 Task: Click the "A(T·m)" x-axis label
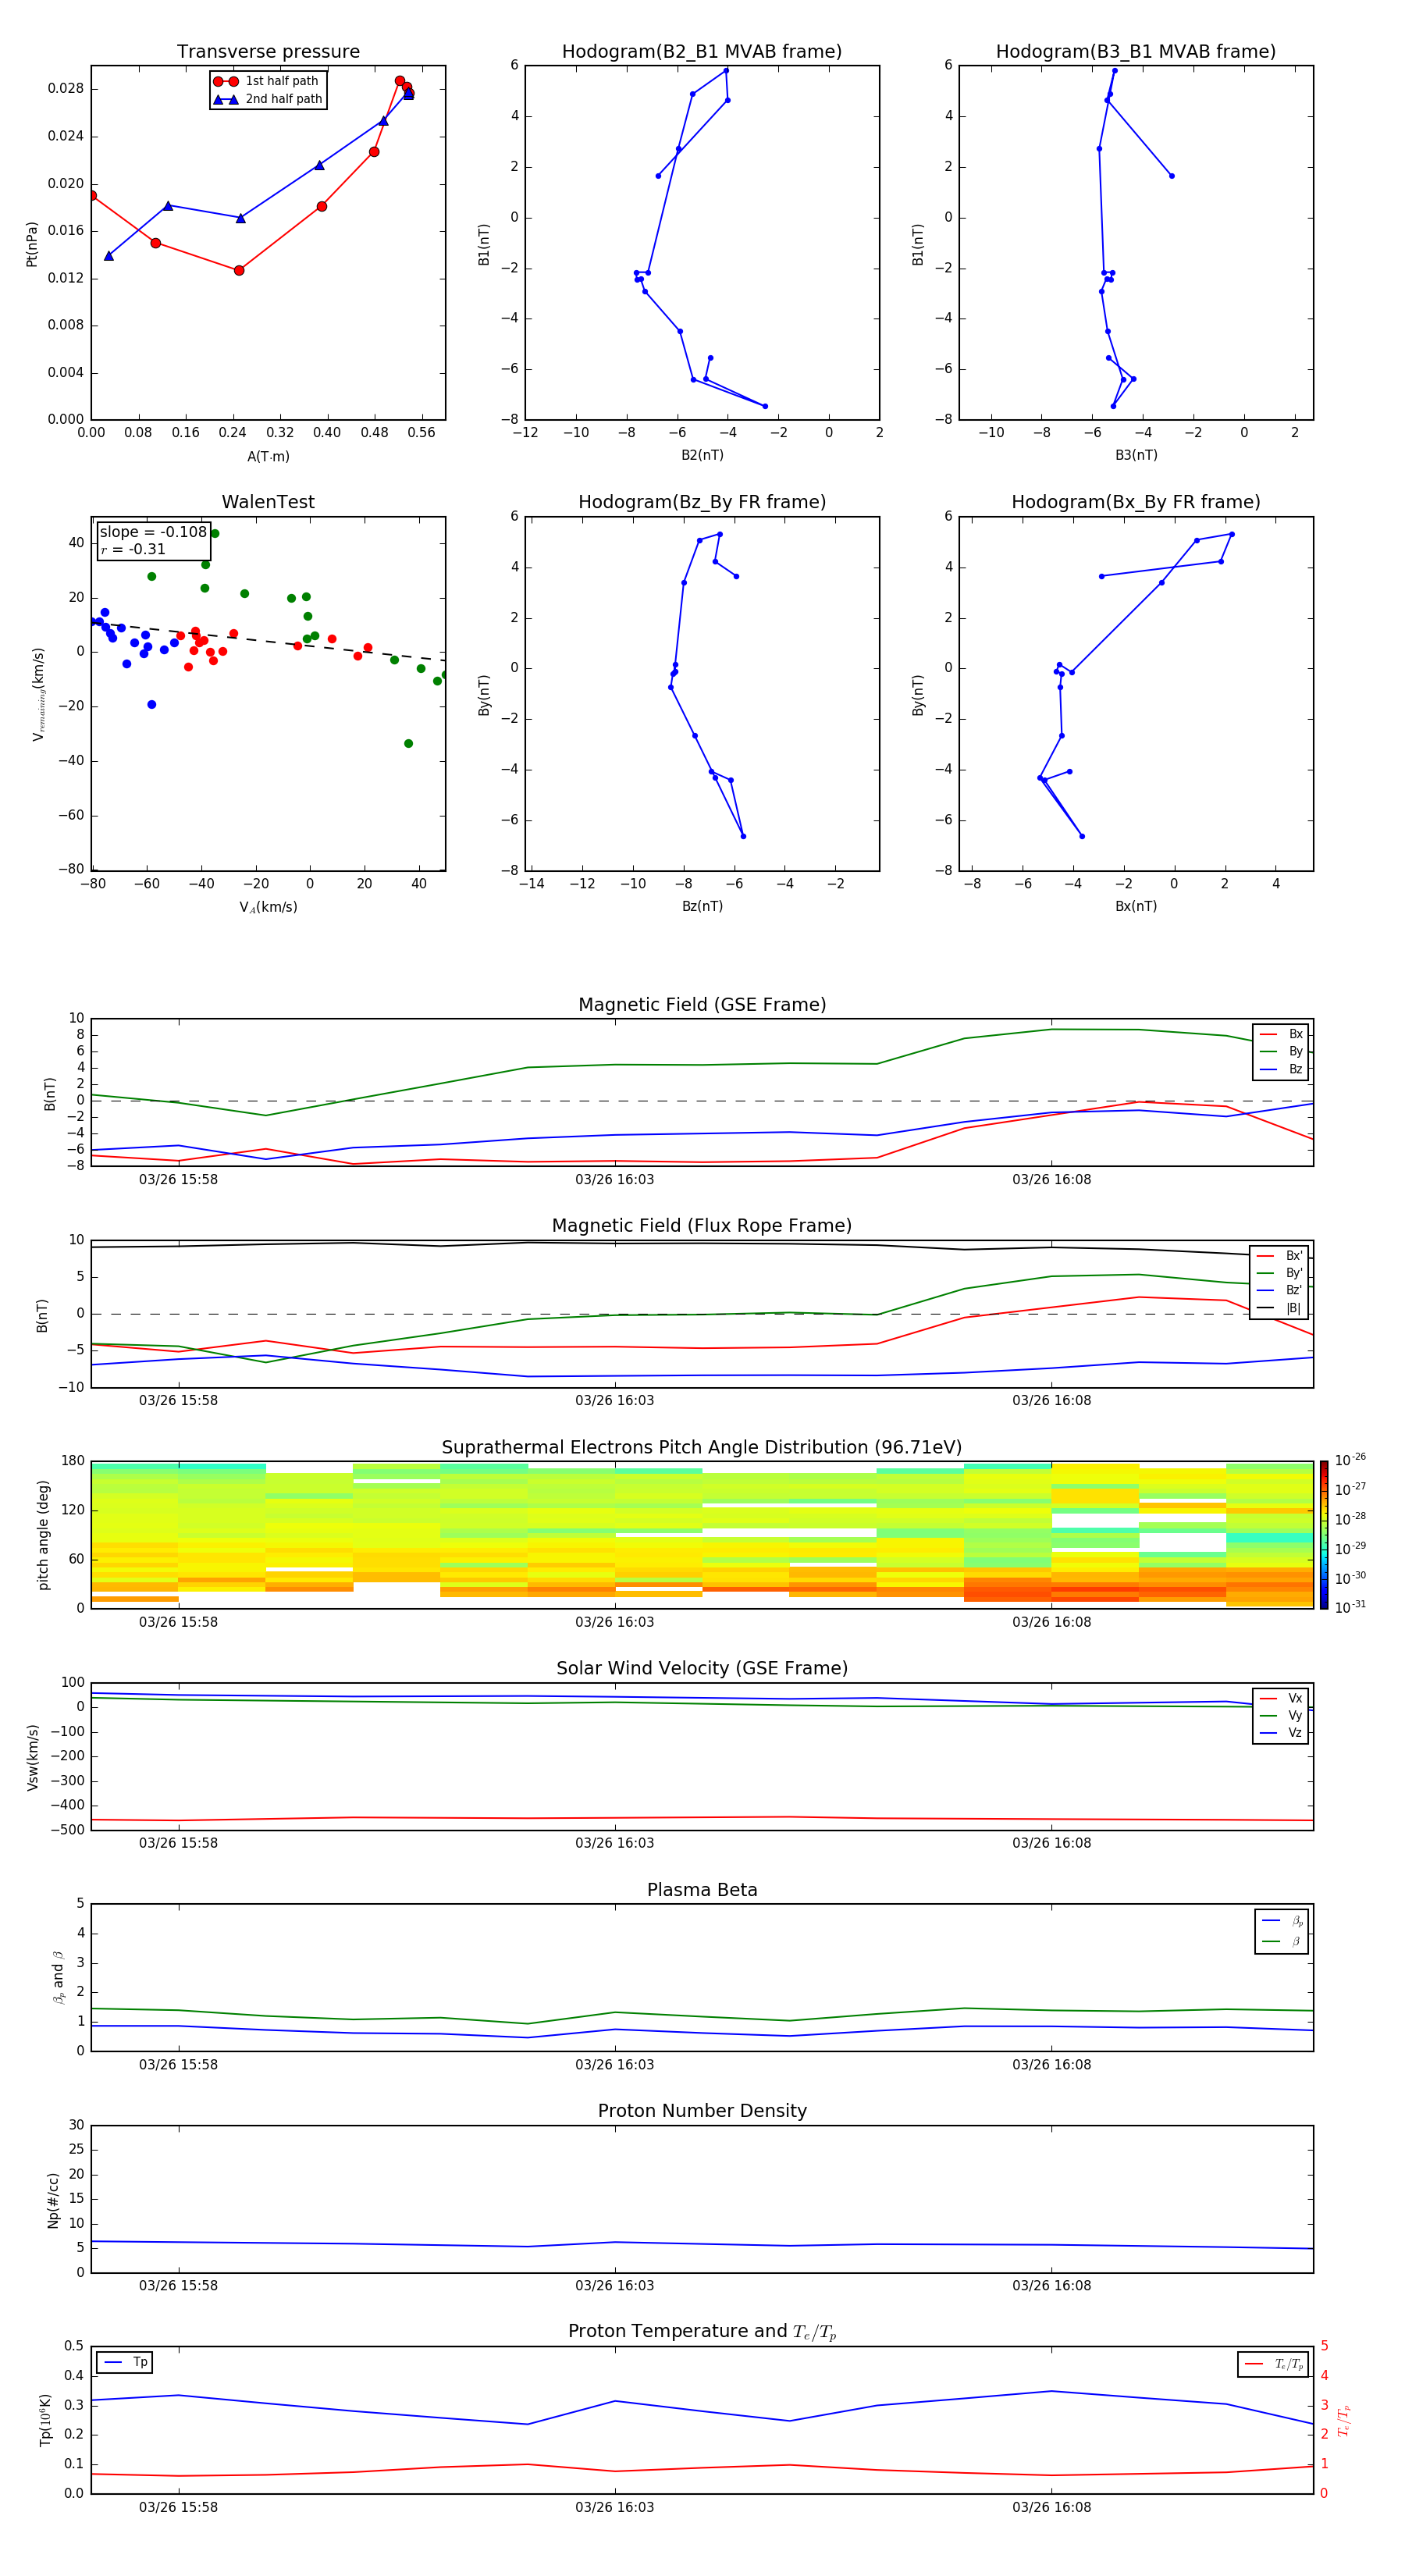(268, 457)
